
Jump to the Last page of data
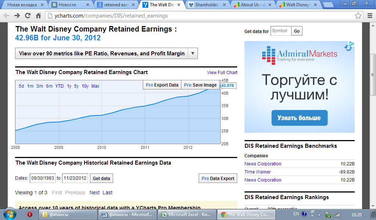[x=108, y=192]
